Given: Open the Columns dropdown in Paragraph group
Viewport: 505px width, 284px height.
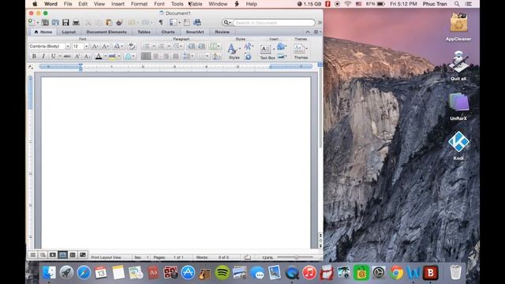Looking at the screenshot, I should pos(214,47).
